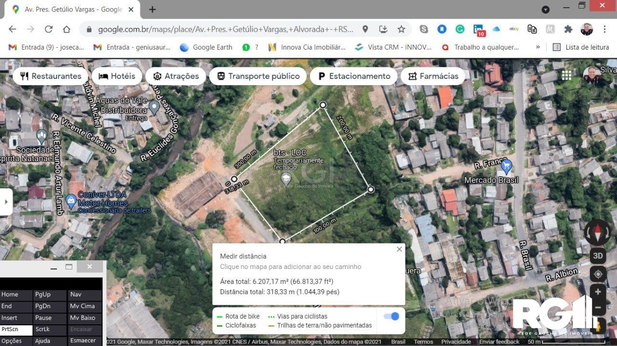Screen dimensions: 617x346
Task: Open the Innova Cia Imobiliár bookmark
Action: pos(307,47)
